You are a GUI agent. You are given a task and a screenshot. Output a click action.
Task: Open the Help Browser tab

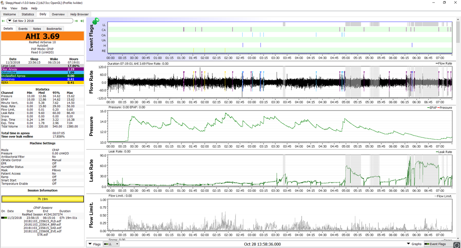click(79, 14)
